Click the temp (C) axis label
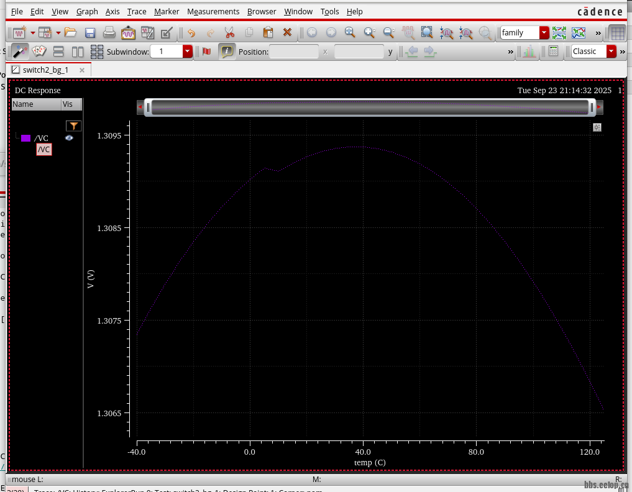Image resolution: width=632 pixels, height=492 pixels. (x=370, y=462)
